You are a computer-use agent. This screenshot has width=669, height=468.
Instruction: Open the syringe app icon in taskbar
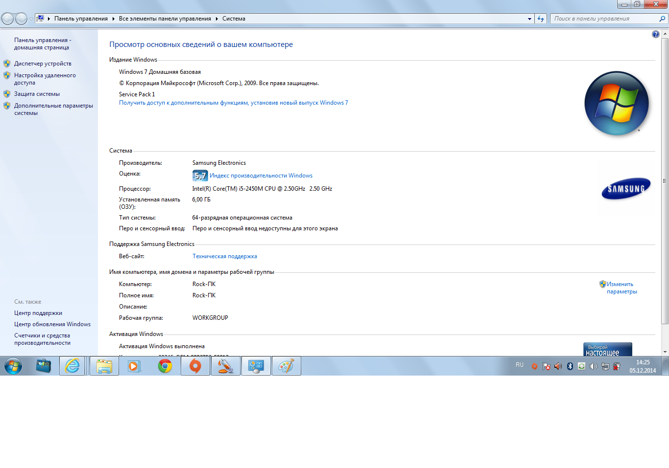(226, 366)
